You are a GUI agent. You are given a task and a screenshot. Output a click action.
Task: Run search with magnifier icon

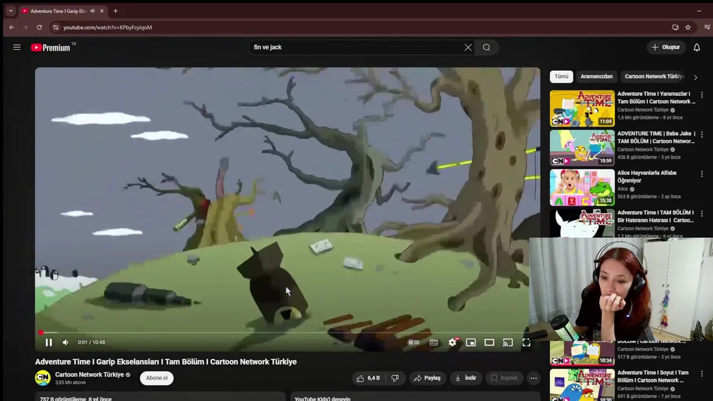tap(486, 47)
